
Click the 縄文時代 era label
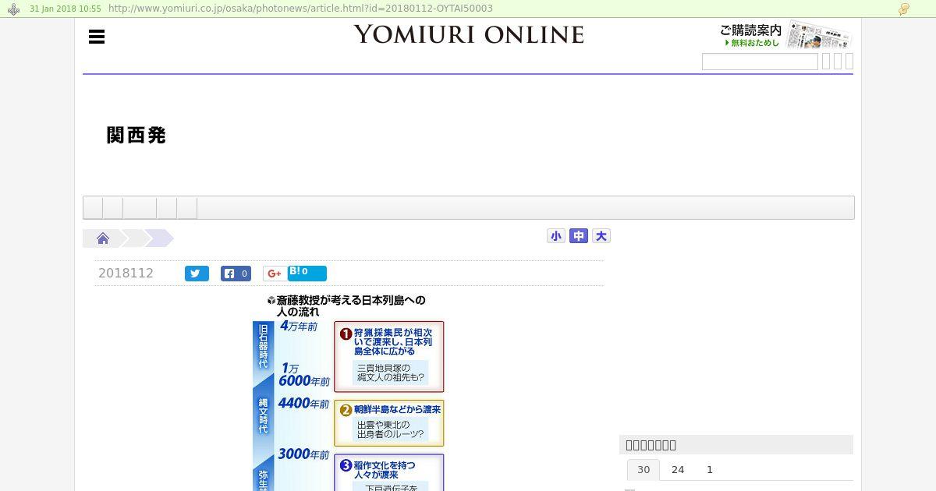tap(263, 416)
